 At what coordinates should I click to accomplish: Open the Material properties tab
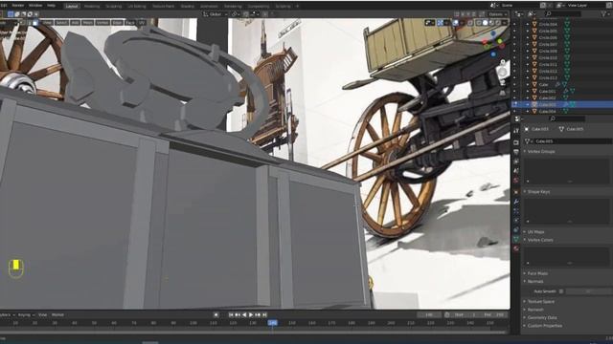(x=516, y=248)
